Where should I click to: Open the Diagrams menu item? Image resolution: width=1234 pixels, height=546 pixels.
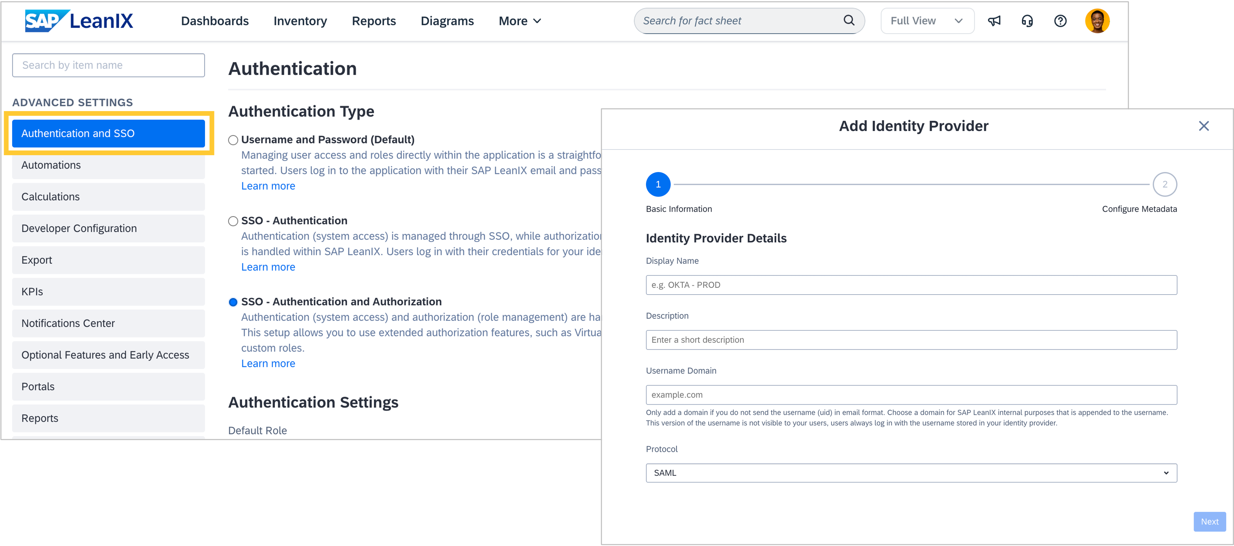[x=447, y=21]
